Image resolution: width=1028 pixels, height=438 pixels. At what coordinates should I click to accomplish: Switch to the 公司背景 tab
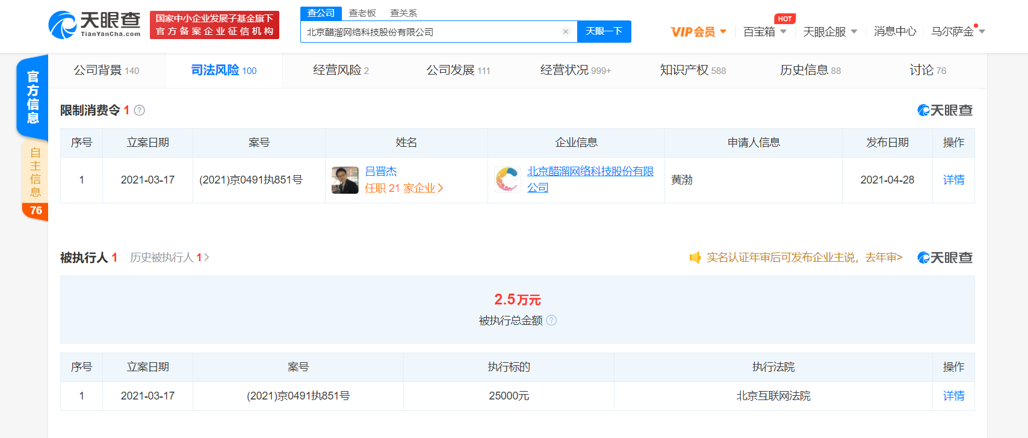coord(107,70)
